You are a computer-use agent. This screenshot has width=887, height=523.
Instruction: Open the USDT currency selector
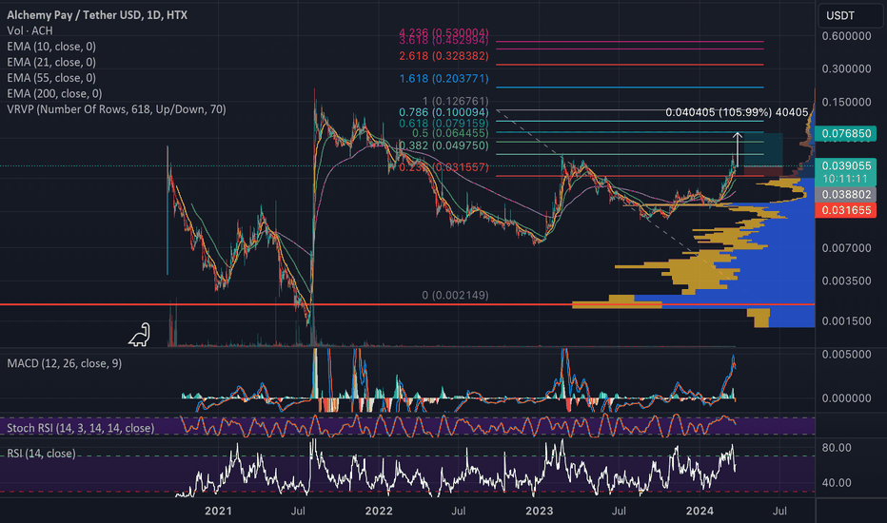pyautogui.click(x=850, y=16)
